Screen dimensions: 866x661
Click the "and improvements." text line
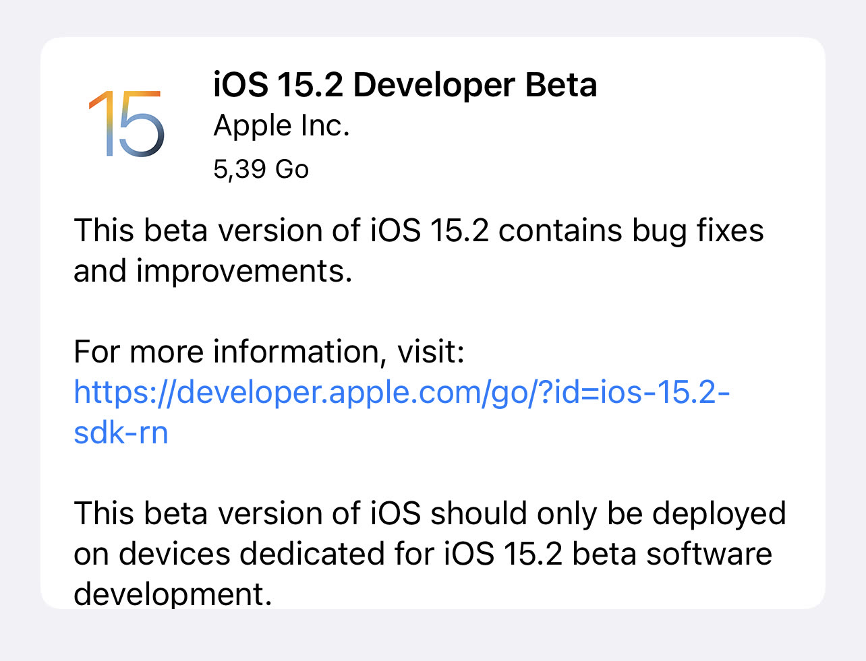pyautogui.click(x=212, y=271)
